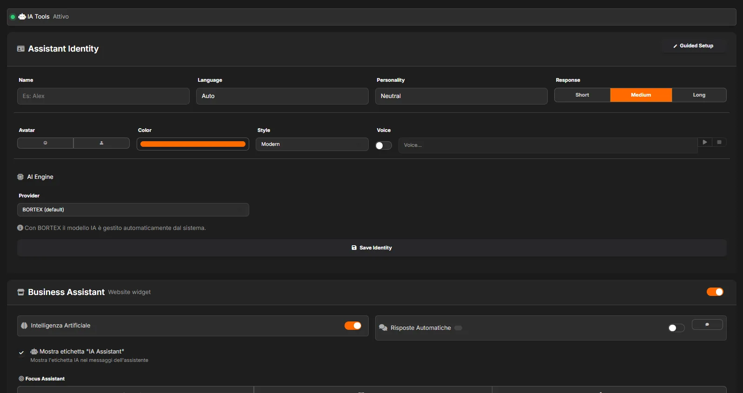Open the orange Color picker swatch
The image size is (743, 393).
tap(193, 144)
